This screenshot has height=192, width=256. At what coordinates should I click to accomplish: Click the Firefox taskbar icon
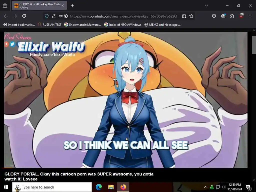pos(123,187)
